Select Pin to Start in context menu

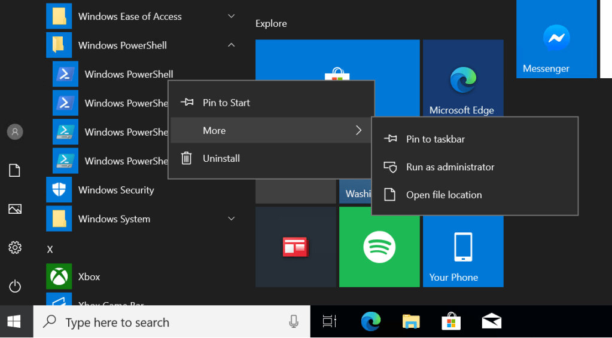point(226,103)
